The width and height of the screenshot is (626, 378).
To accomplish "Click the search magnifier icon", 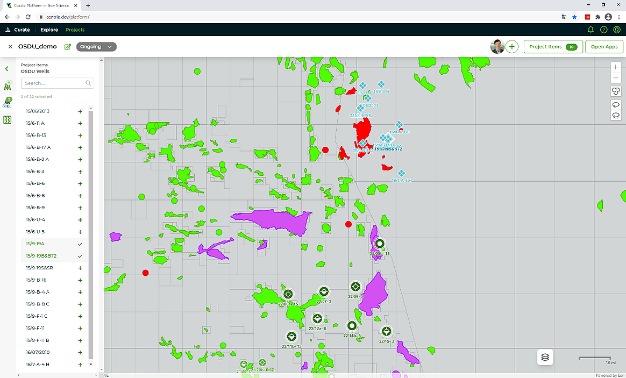I will click(88, 83).
